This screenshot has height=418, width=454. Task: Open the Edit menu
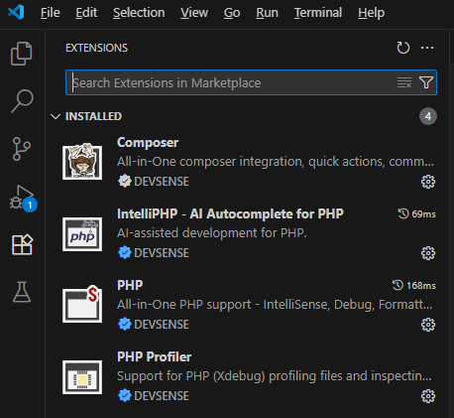point(86,13)
